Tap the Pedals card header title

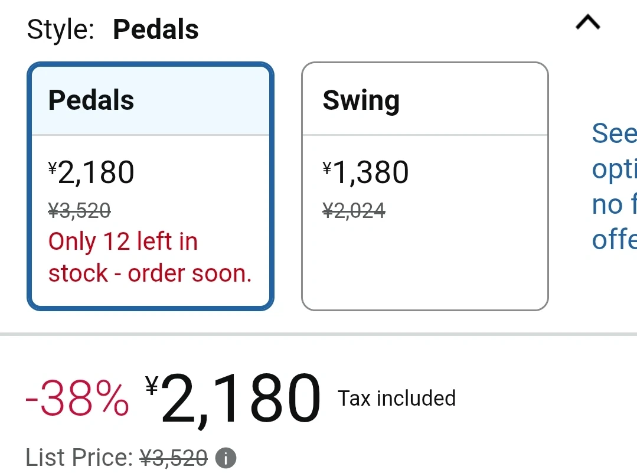pos(91,100)
